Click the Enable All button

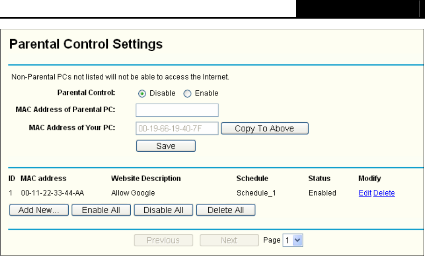[x=101, y=210]
